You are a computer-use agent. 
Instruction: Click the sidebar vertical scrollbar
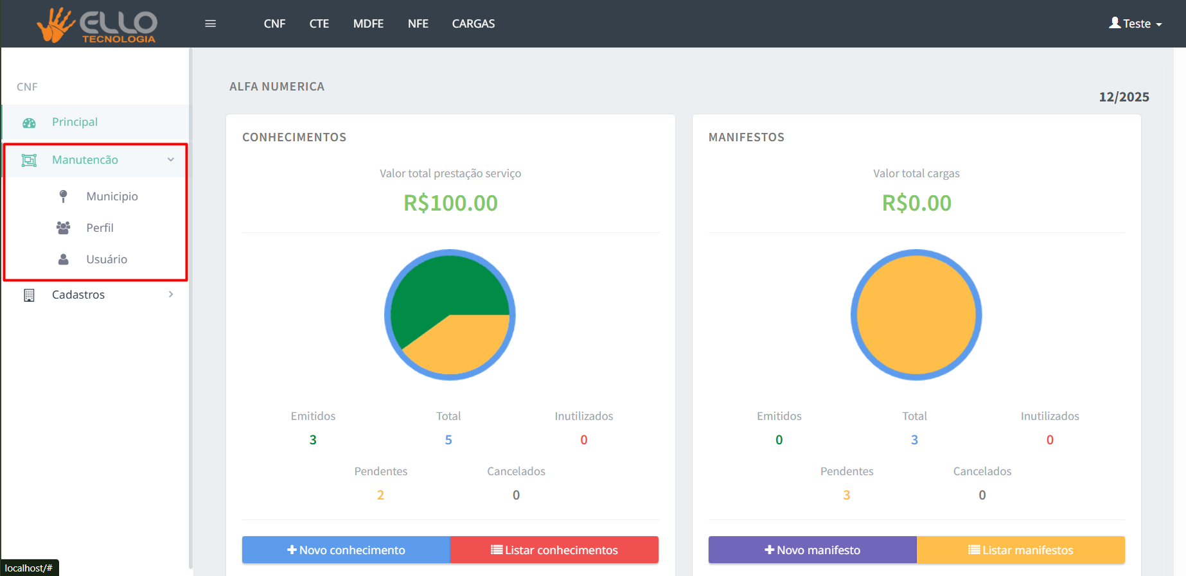pos(191,308)
